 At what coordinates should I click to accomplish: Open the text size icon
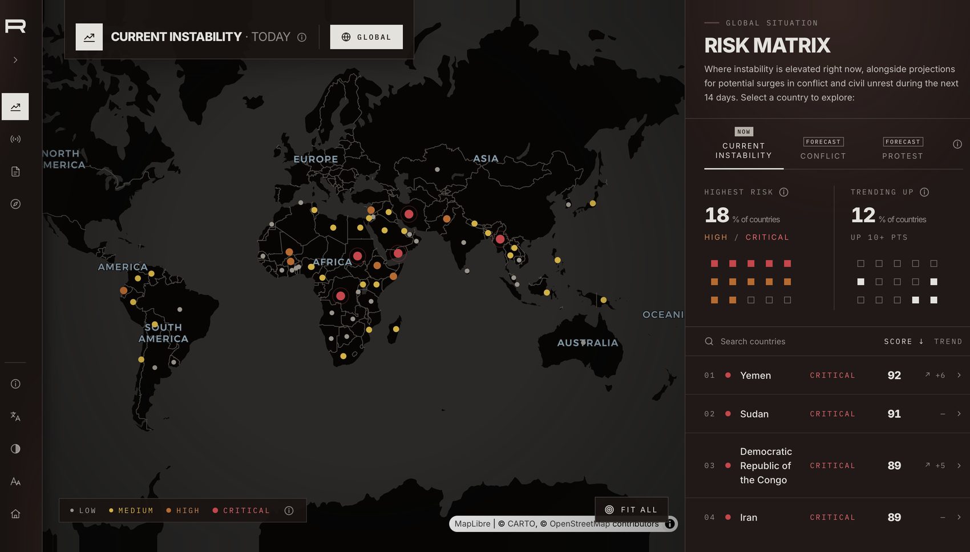pyautogui.click(x=15, y=482)
